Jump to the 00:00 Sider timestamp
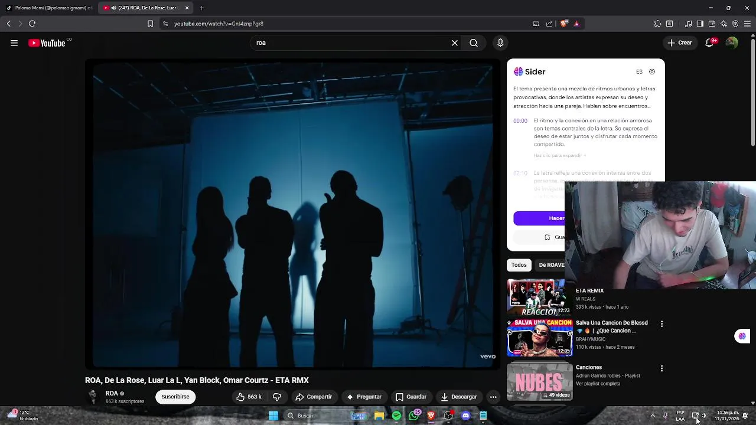 [x=520, y=121]
